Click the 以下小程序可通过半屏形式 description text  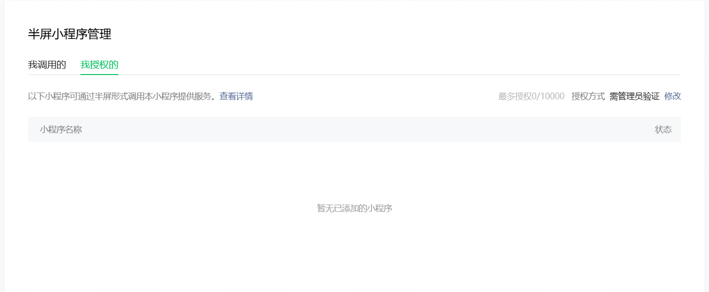click(123, 96)
